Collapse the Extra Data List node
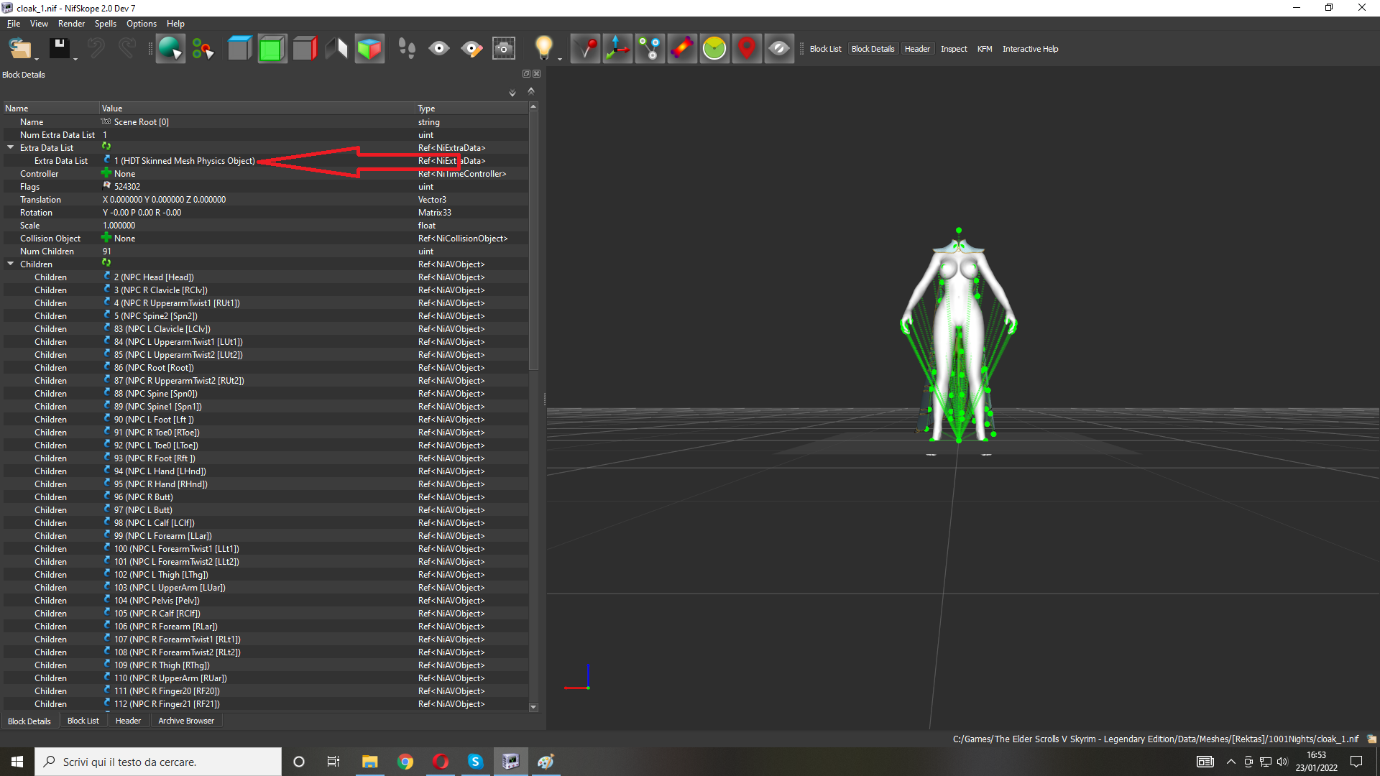Viewport: 1380px width, 776px height. 11,147
